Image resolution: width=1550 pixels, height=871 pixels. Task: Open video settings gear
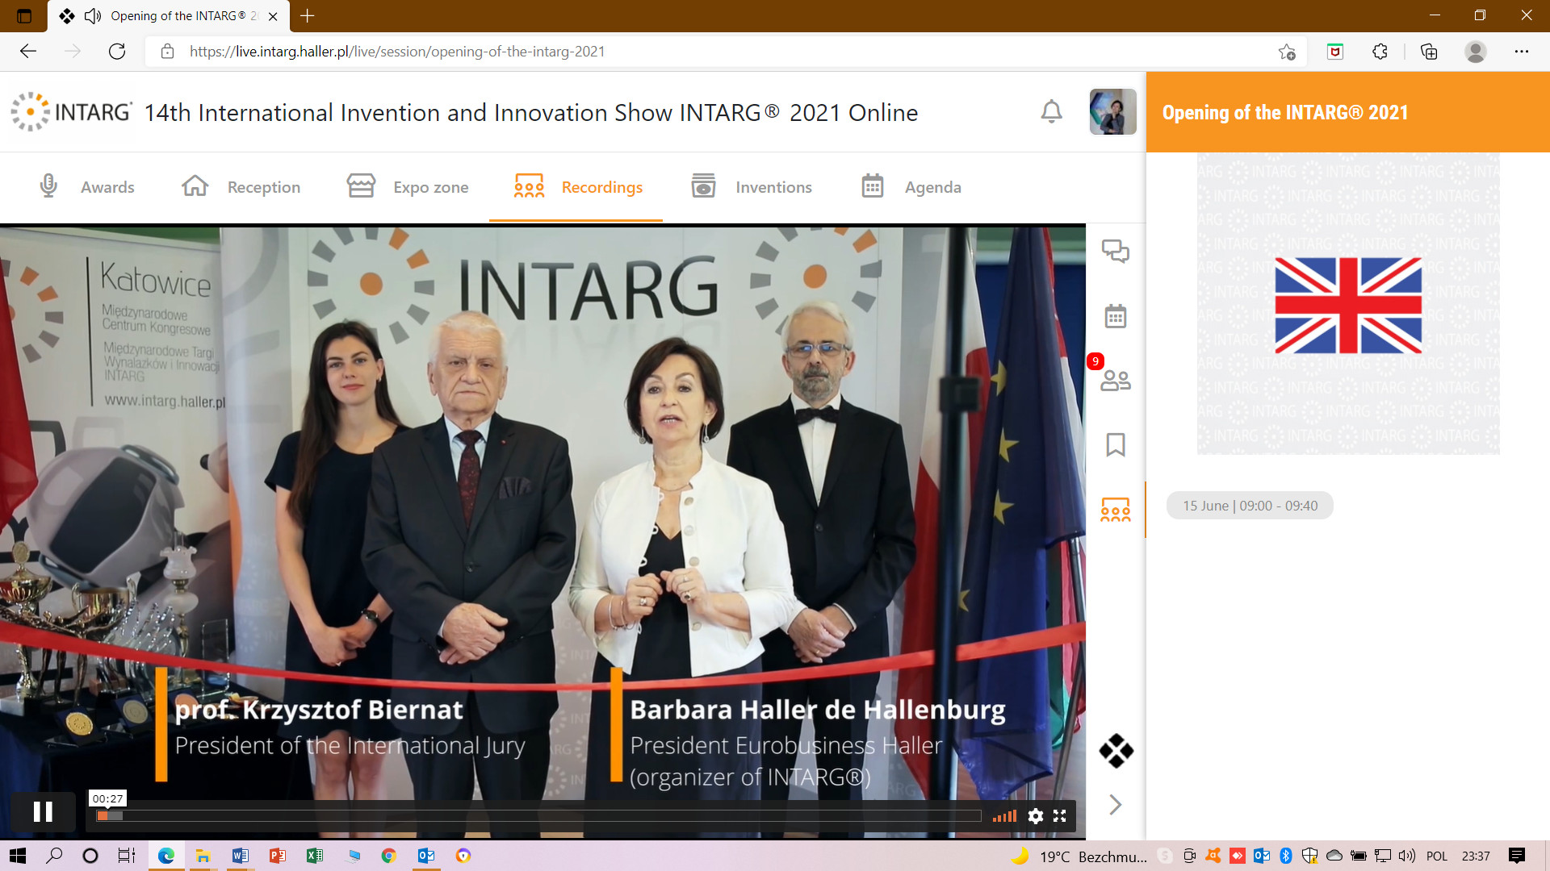[x=1036, y=816]
